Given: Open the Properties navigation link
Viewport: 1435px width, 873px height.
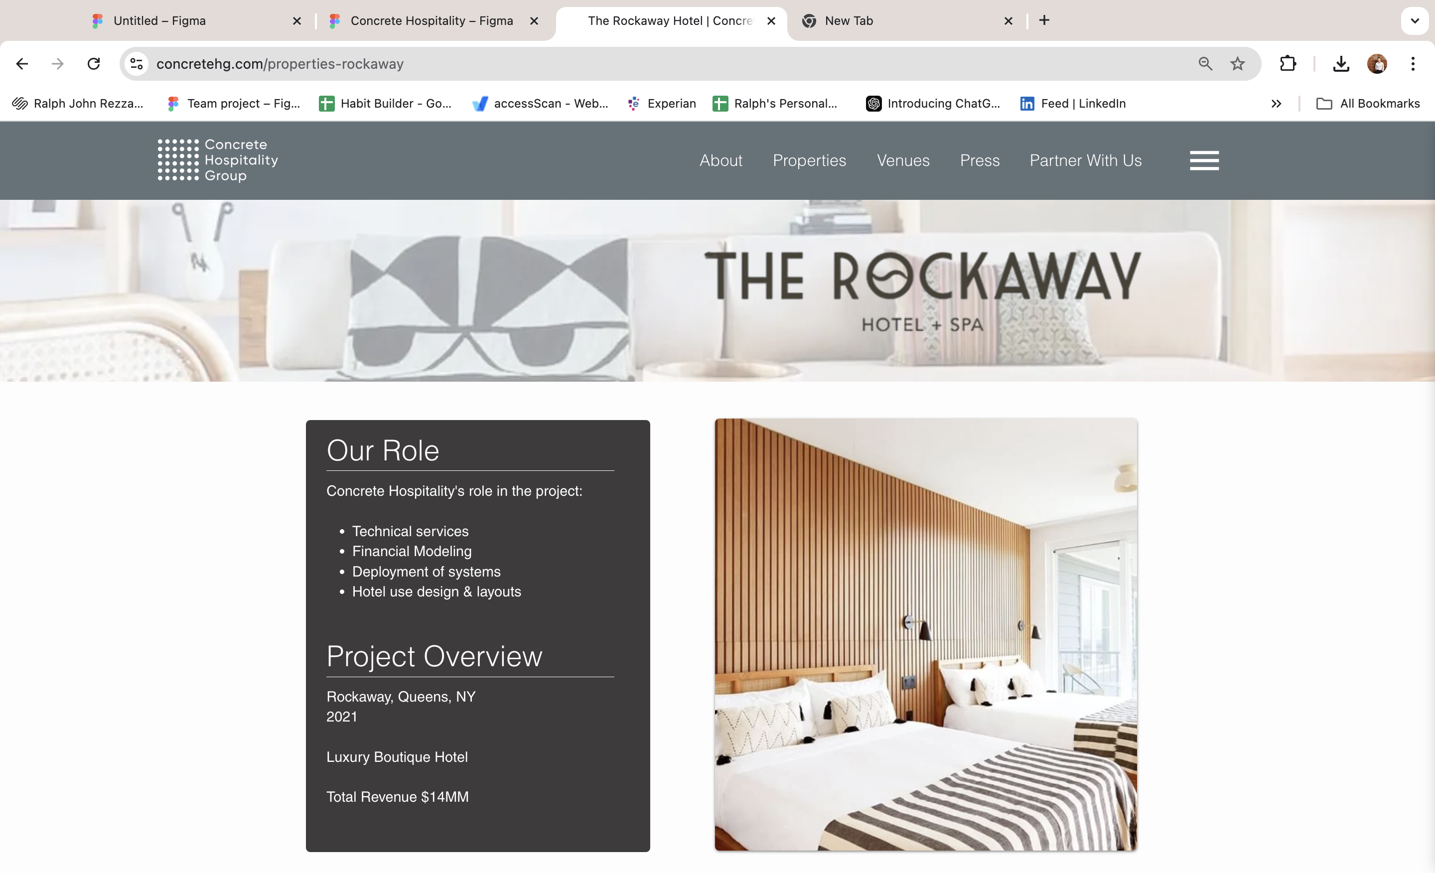Looking at the screenshot, I should (x=809, y=160).
